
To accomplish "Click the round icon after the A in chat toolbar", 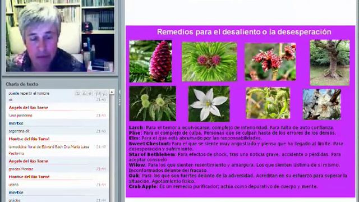I will 90,94.
